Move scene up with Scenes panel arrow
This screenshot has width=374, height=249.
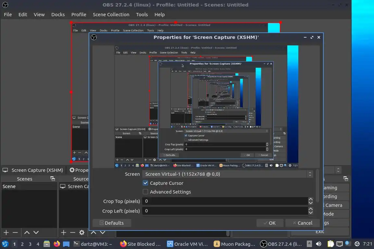click(x=27, y=232)
